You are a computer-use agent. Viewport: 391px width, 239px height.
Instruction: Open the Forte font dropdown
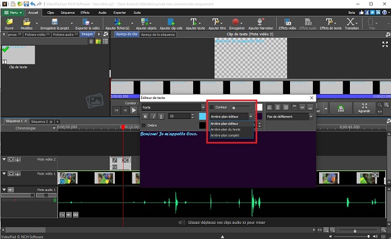tap(203, 107)
